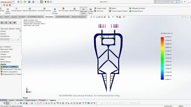The width and height of the screenshot is (191, 107).
Task: Open the Fixtures Advisor
Action: click(16, 10)
